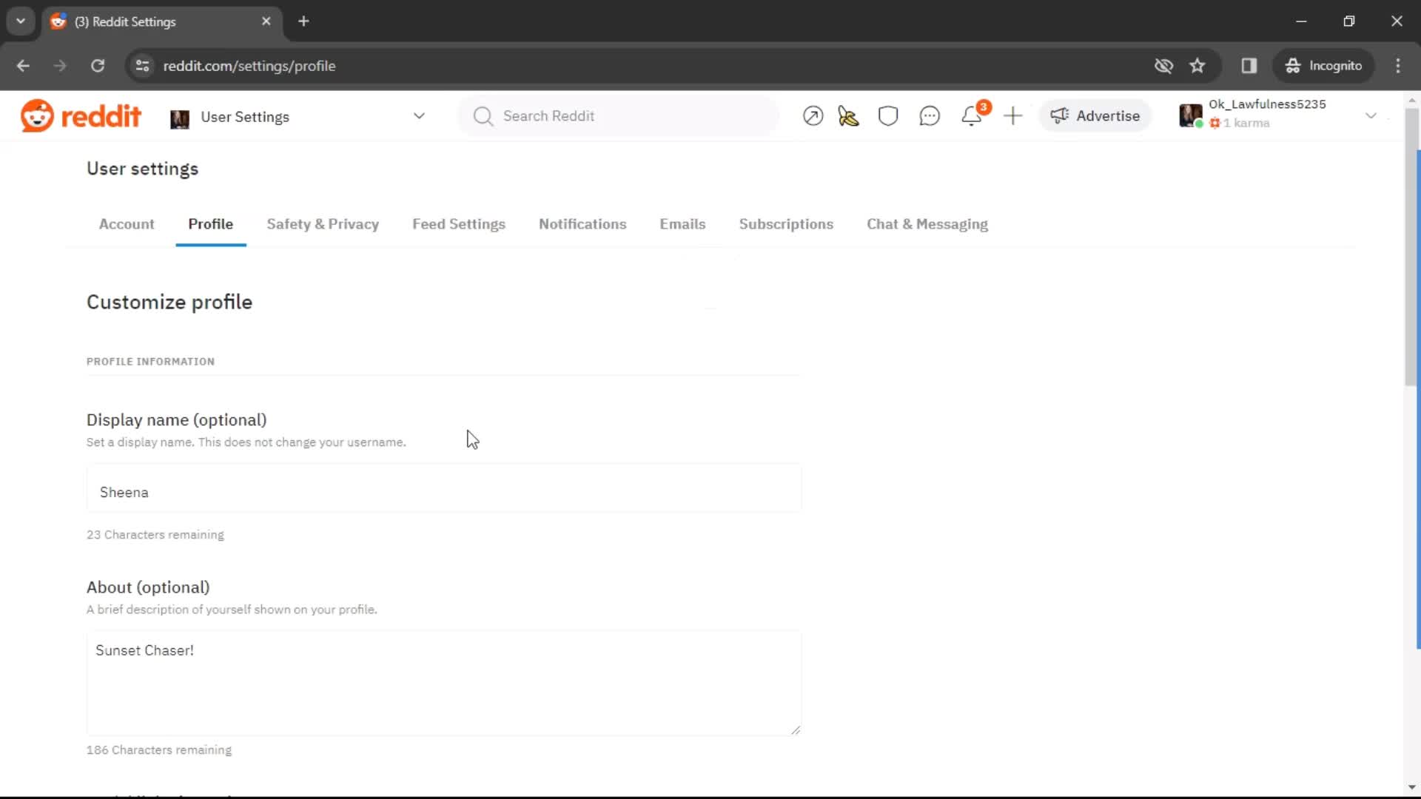This screenshot has height=799, width=1421.
Task: Click the back navigation arrow
Action: point(24,65)
